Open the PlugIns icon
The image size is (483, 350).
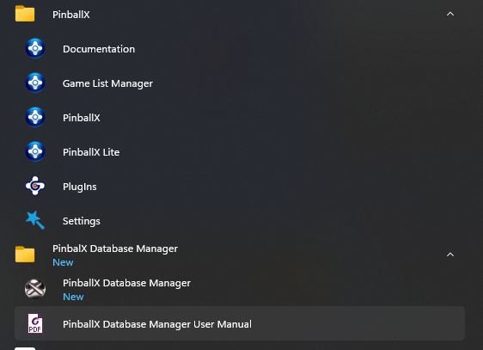35,186
